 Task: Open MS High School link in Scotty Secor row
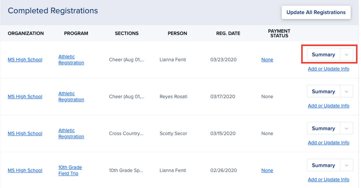[25, 134]
